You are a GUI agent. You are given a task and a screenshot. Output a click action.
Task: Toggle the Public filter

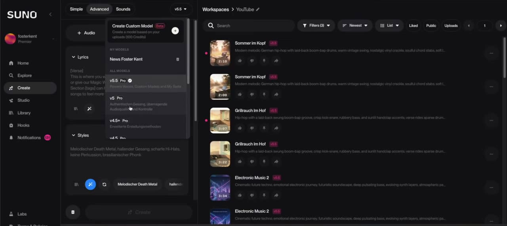[x=431, y=26]
